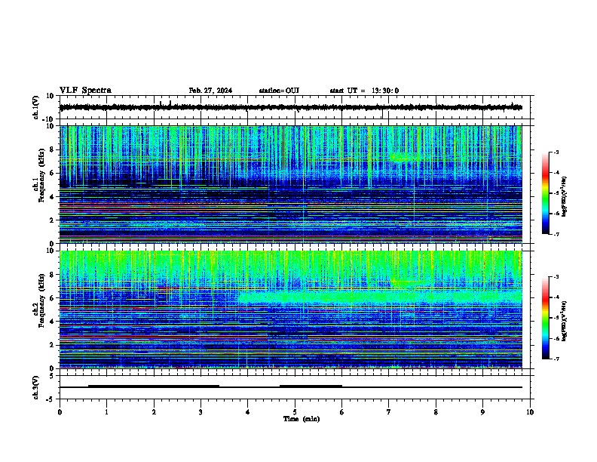Click time axis tick label '5'
Image resolution: width=597 pixels, height=462 pixels.
pyautogui.click(x=295, y=412)
